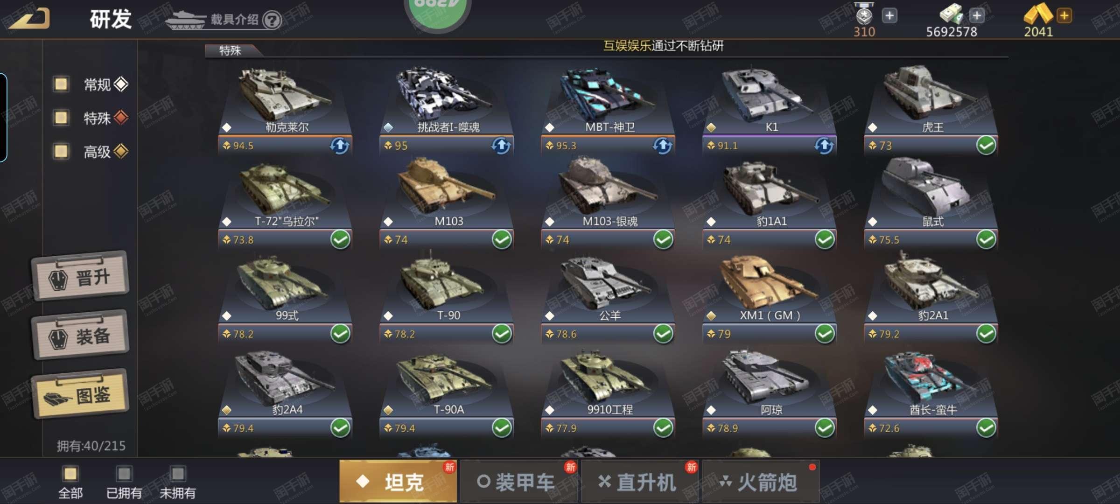The image size is (1120, 504).
Task: Click the upgrade arrow on 勒克莱尔
Action: point(340,146)
